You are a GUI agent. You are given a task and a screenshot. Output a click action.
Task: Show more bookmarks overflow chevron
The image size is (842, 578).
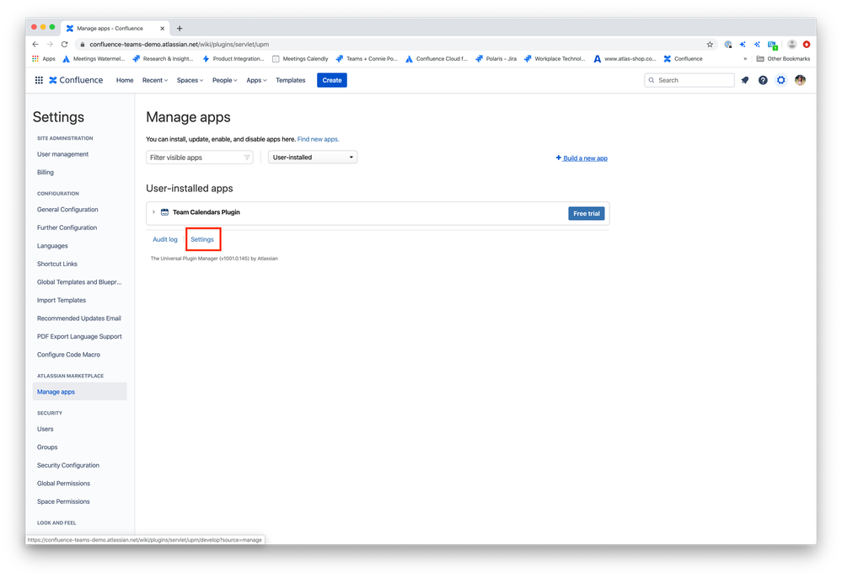(745, 59)
